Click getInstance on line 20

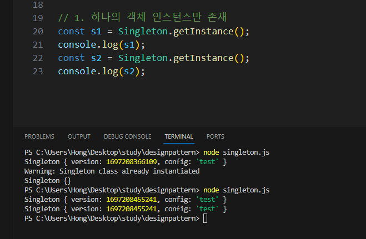click(203, 32)
